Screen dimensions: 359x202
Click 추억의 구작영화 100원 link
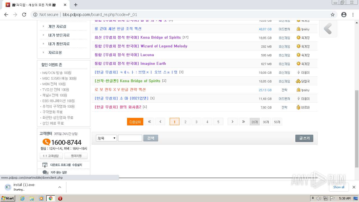click(58, 106)
